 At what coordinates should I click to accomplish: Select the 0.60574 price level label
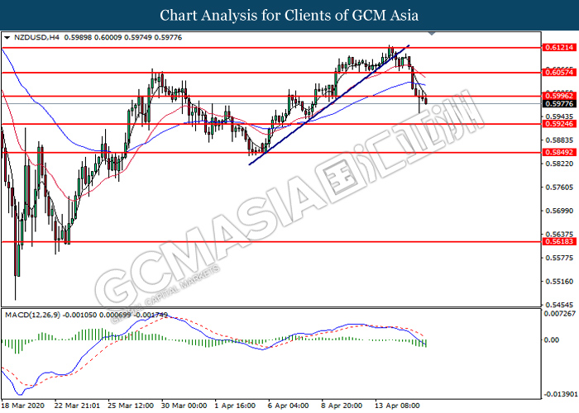pos(559,73)
